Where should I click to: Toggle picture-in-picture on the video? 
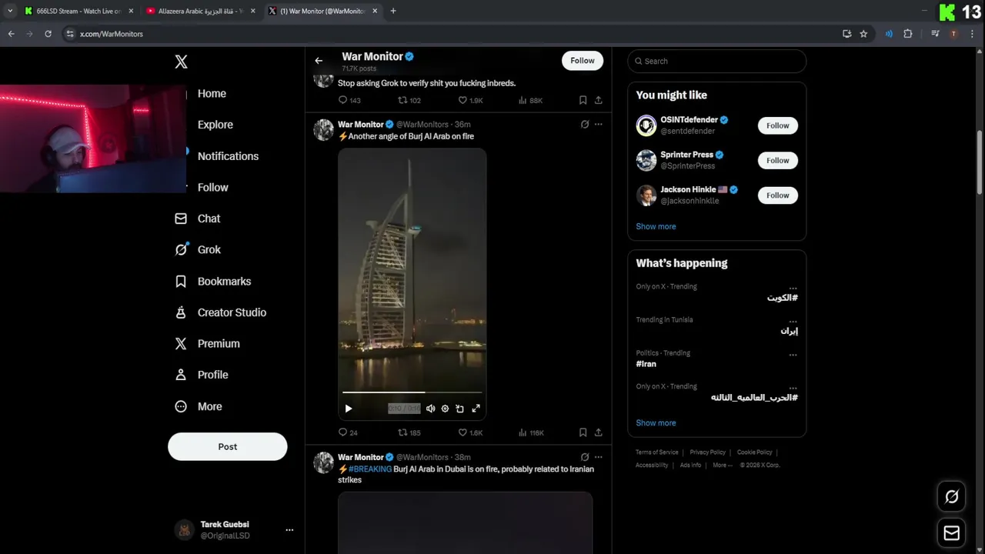click(459, 409)
